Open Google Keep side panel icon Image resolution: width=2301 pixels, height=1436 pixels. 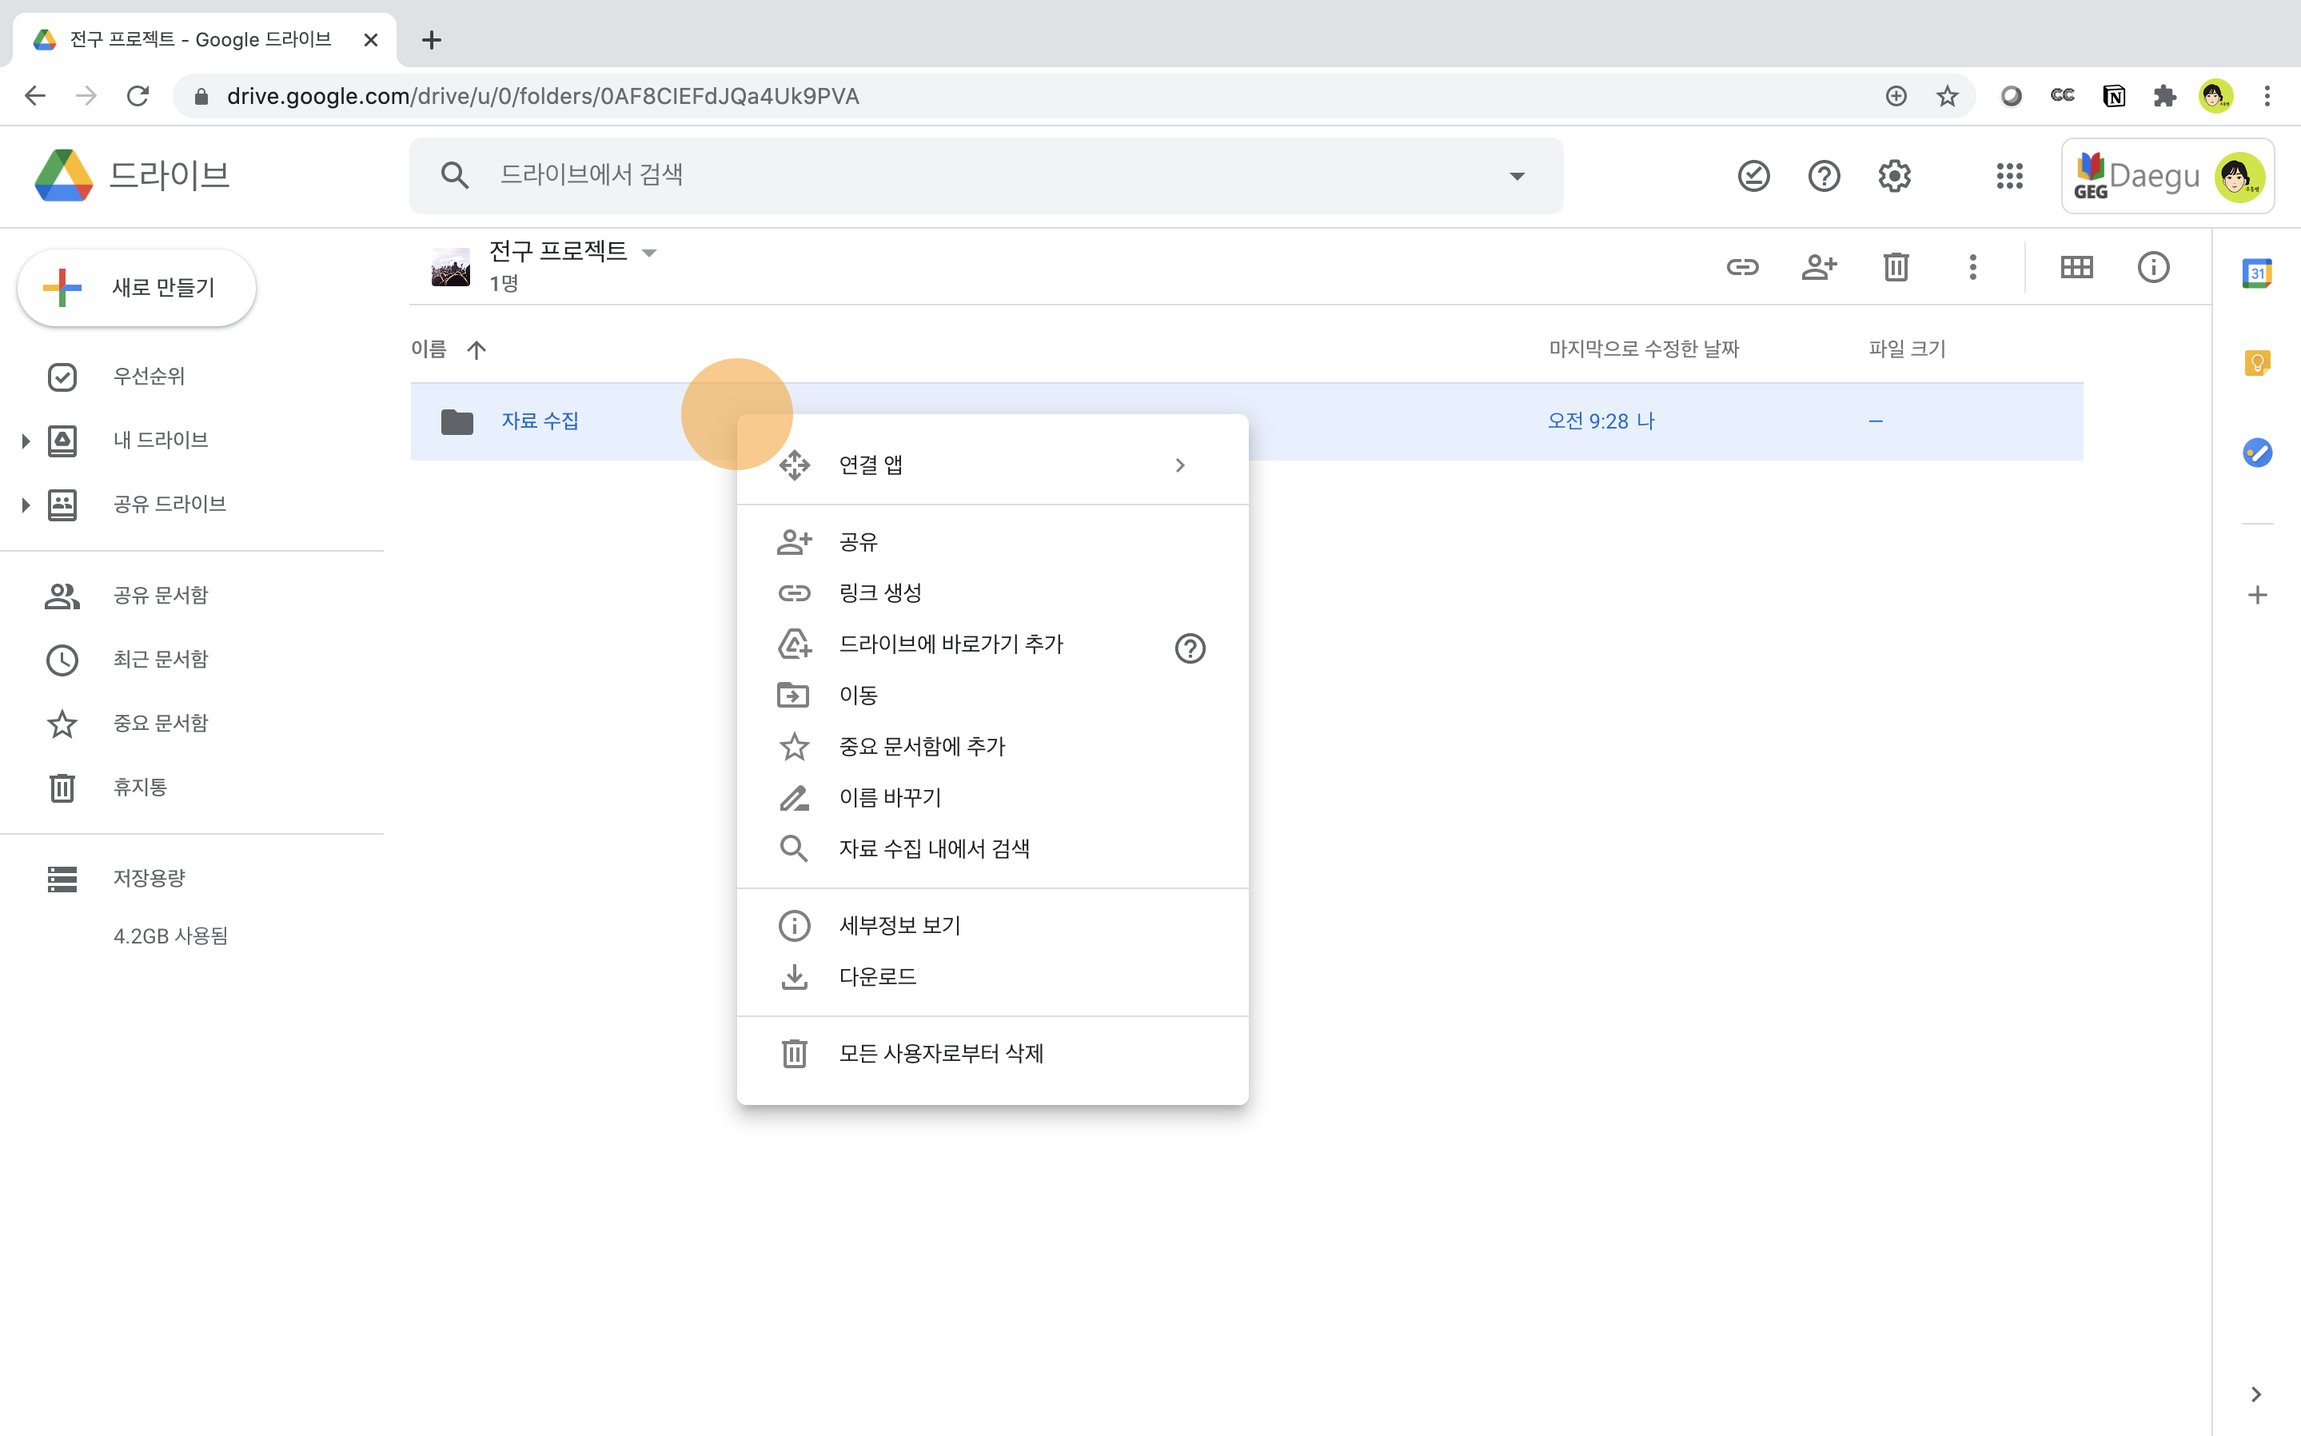coord(2256,363)
